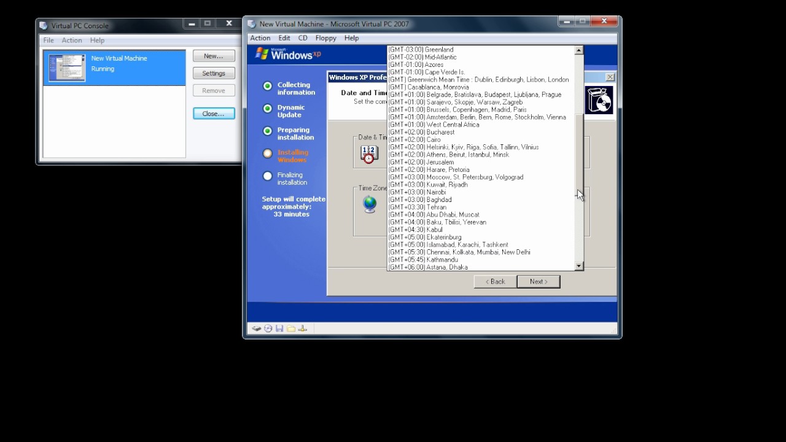The height and width of the screenshot is (442, 786).
Task: Click the time zone list scroll up arrow
Action: (x=578, y=50)
